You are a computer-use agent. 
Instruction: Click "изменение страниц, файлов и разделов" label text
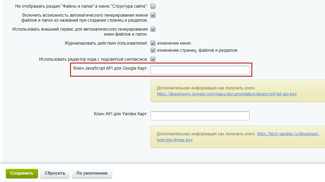coord(197,50)
